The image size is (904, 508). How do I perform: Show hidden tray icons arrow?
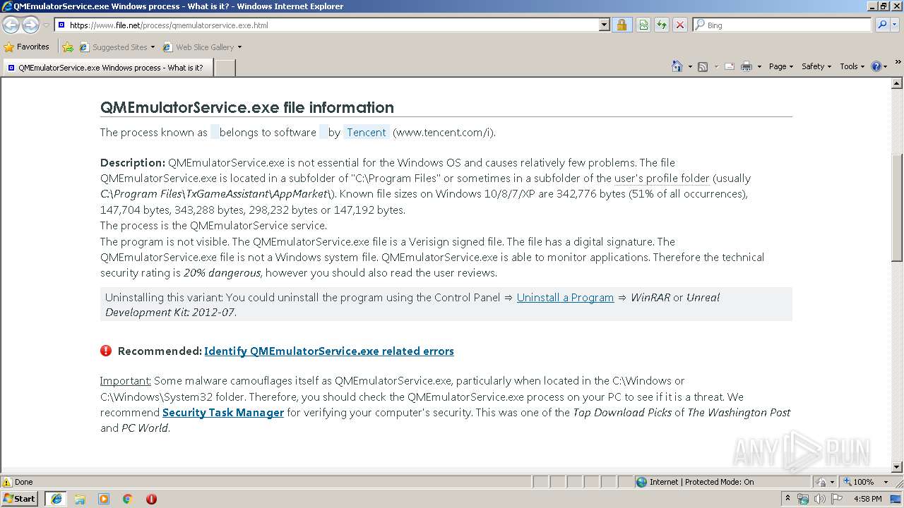pos(787,499)
